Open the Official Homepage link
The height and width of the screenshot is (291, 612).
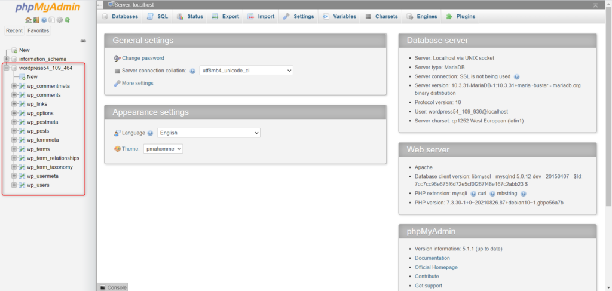tap(436, 267)
